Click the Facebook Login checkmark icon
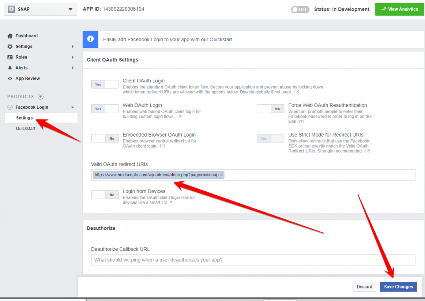The image size is (425, 301). pyautogui.click(x=10, y=107)
